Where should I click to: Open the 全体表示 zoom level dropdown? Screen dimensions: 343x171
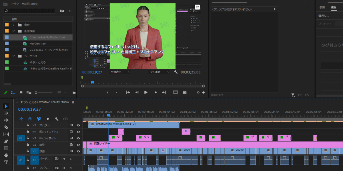point(120,72)
